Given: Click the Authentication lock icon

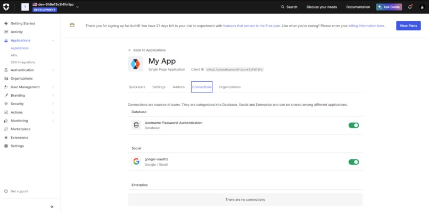Looking at the screenshot, I should 6,70.
